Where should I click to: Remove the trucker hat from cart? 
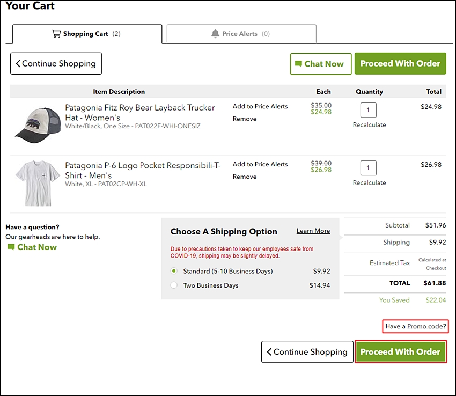click(x=245, y=119)
